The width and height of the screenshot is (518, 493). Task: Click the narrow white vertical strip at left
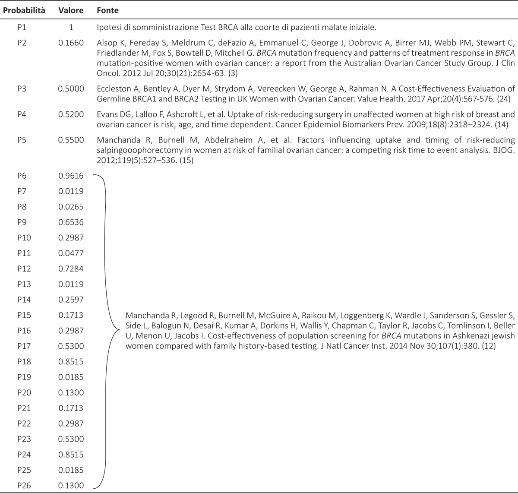tap(9, 315)
